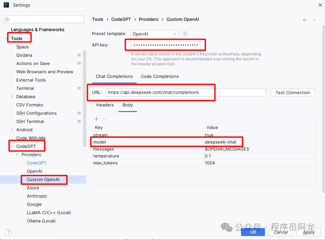Image resolution: width=325 pixels, height=240 pixels.
Task: Open Web Browsers and Preview settings
Action: (x=44, y=72)
